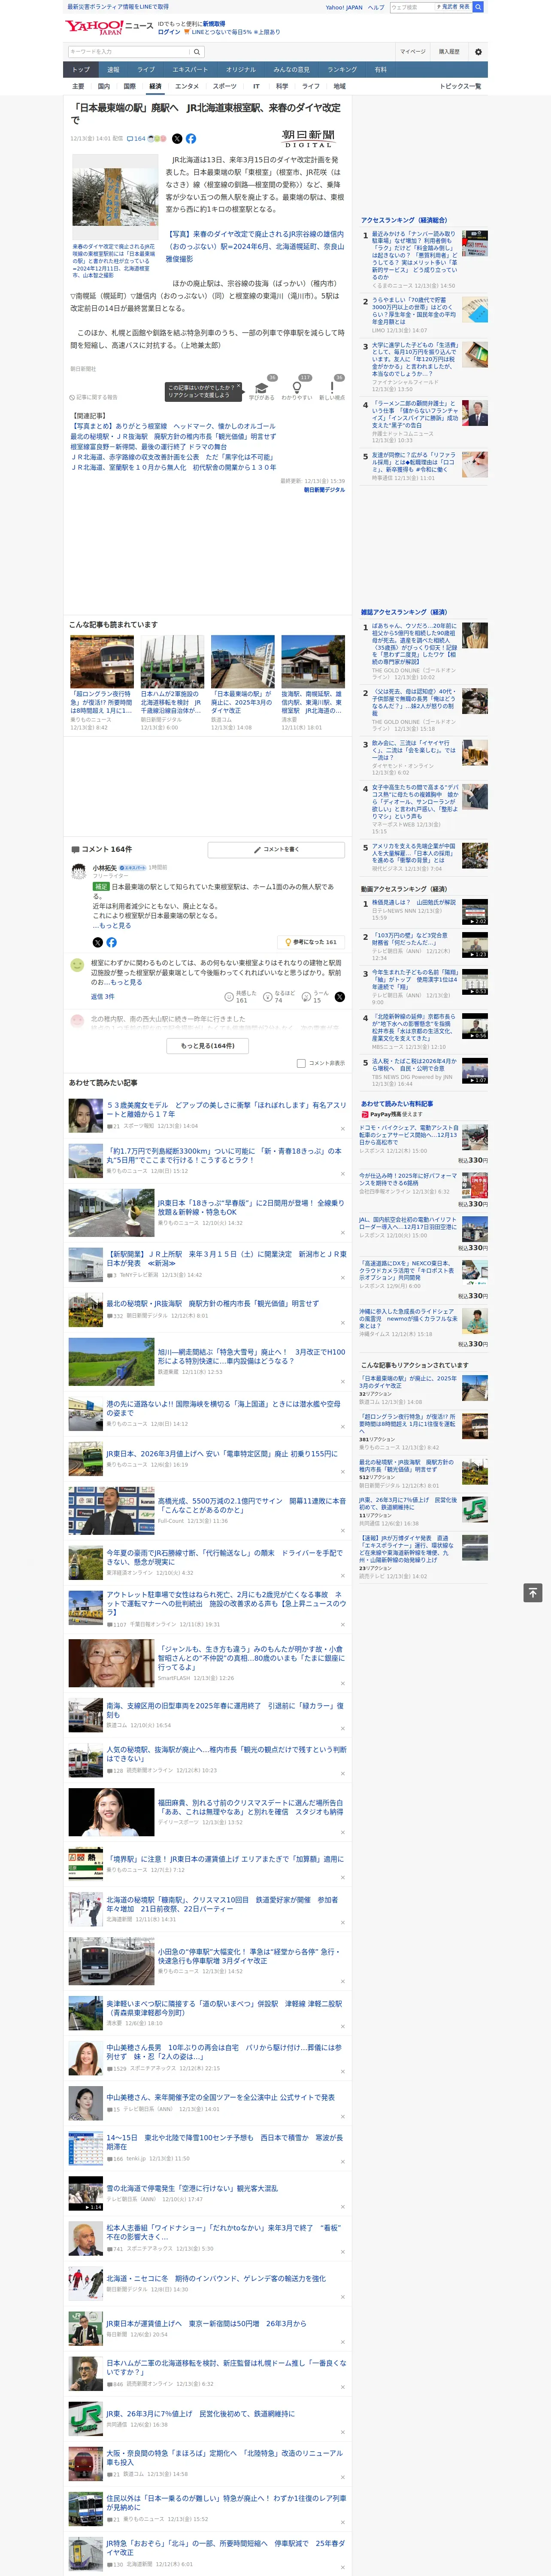Open the エキスパート navigation tab
This screenshot has width=551, height=2576.
(x=190, y=70)
